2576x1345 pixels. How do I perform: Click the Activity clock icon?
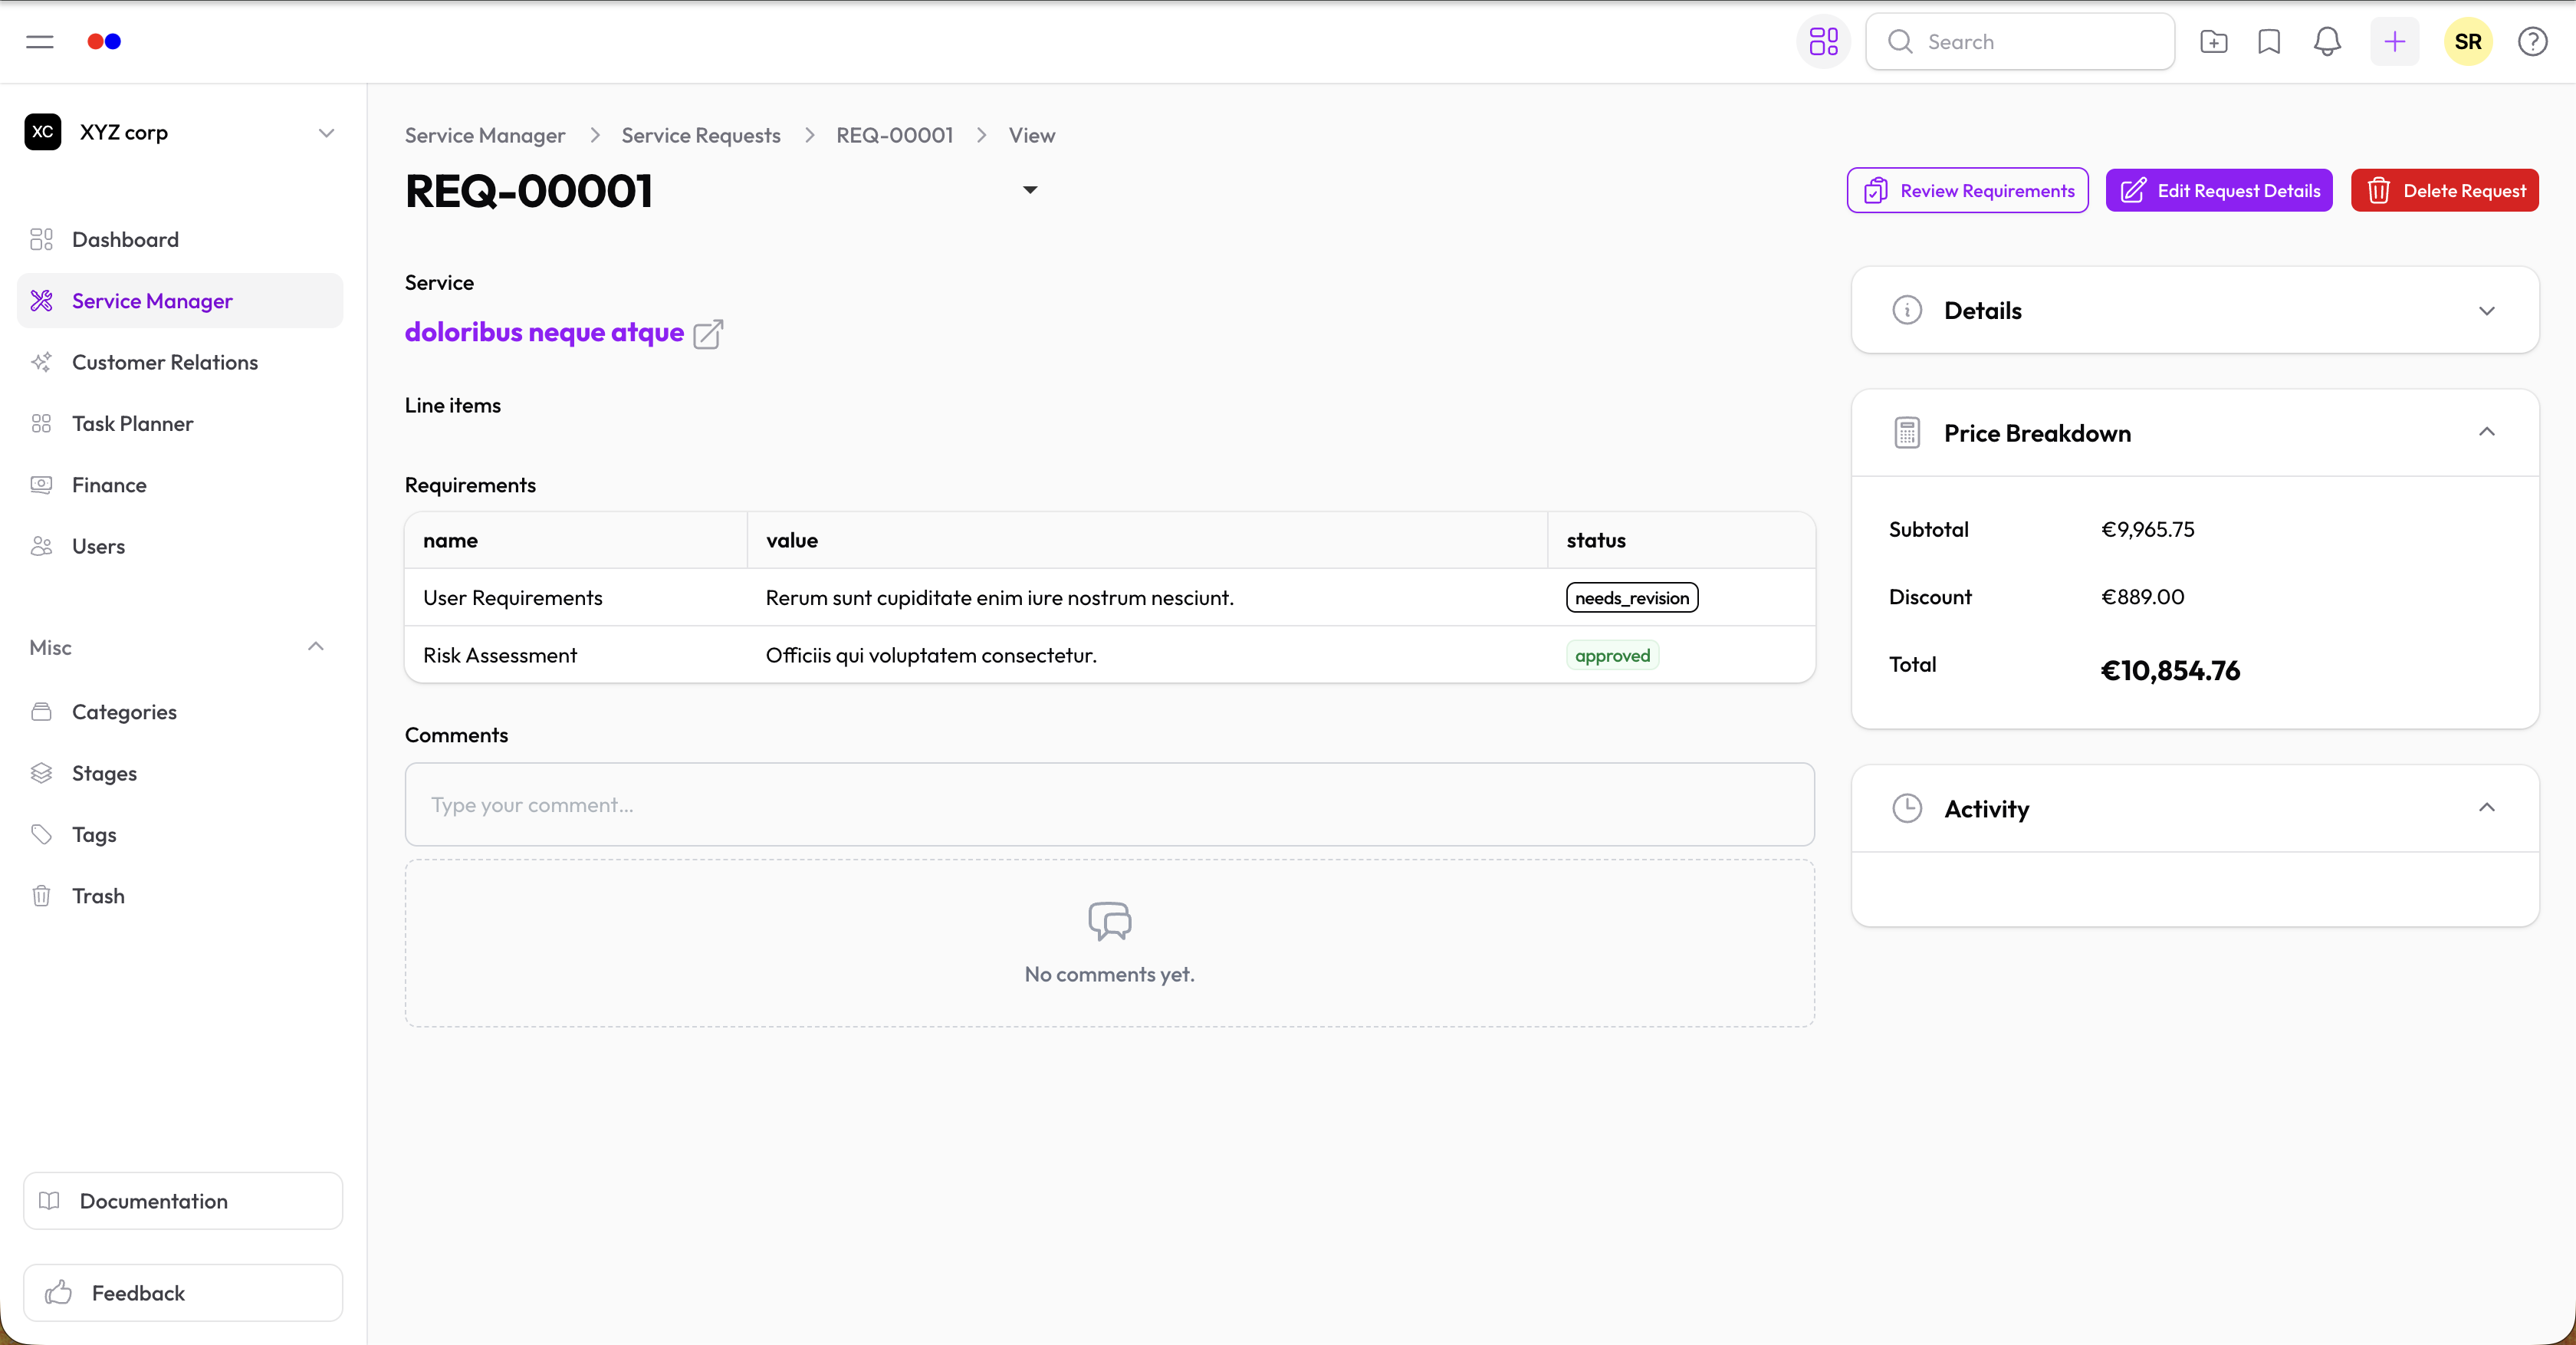click(1907, 808)
